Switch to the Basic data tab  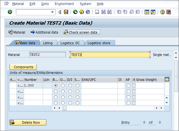25,43
